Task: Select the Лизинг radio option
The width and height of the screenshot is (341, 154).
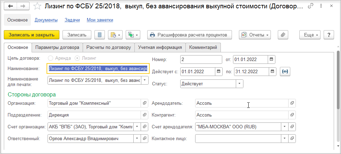Action: 77,58
